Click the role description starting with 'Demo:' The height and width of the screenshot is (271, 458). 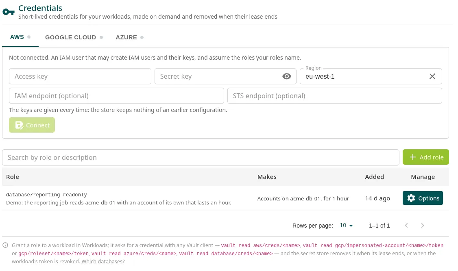(119, 202)
